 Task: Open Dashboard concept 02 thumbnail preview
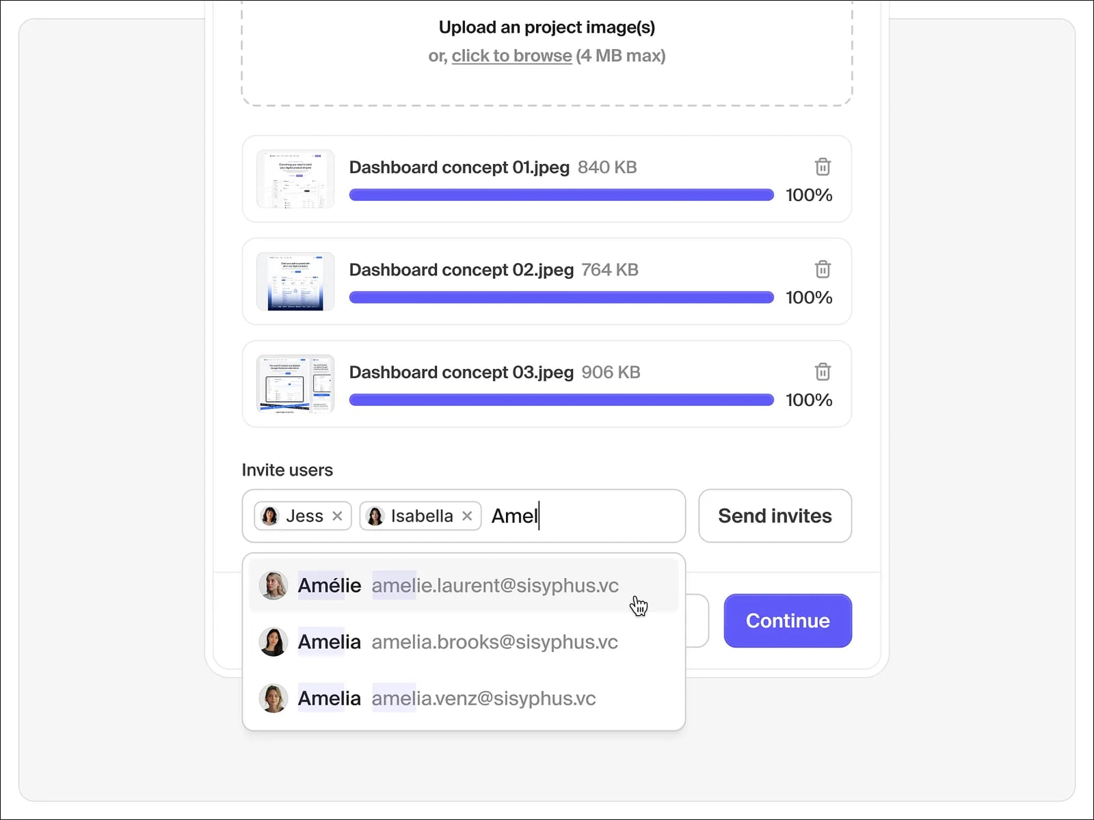pos(295,282)
